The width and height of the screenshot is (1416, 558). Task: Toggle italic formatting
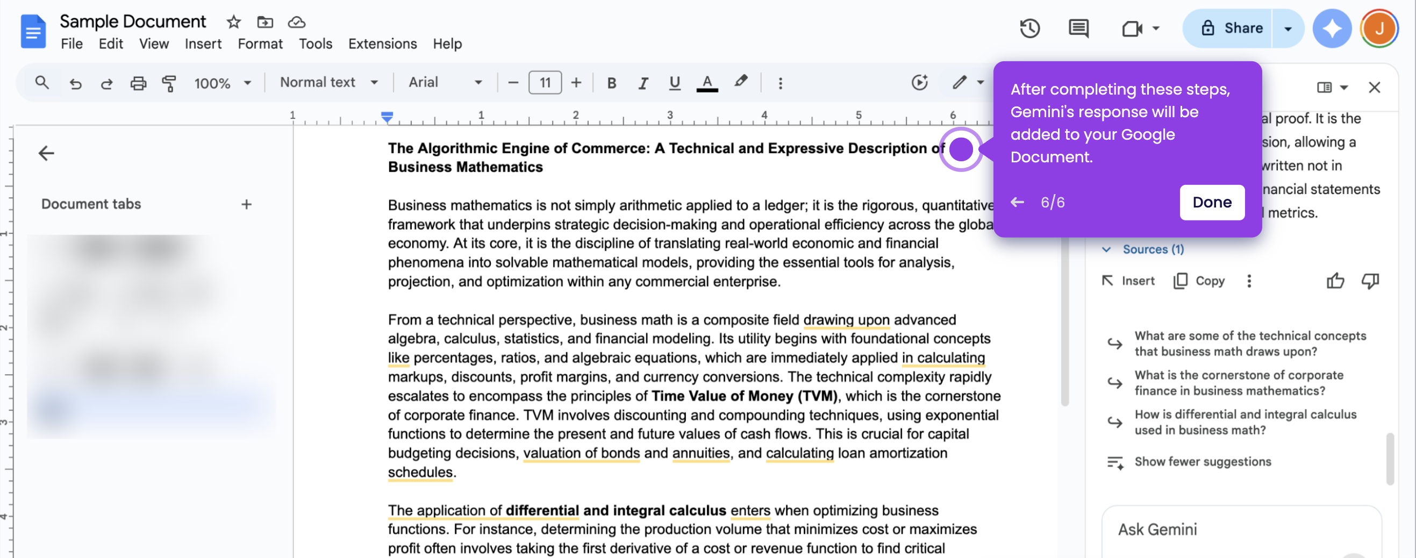642,83
